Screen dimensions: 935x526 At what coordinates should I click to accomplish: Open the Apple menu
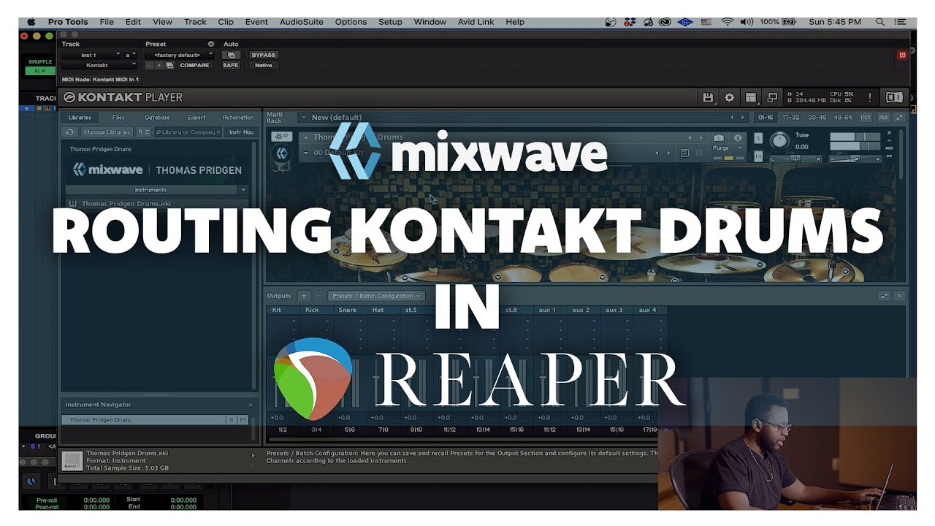pyautogui.click(x=31, y=22)
